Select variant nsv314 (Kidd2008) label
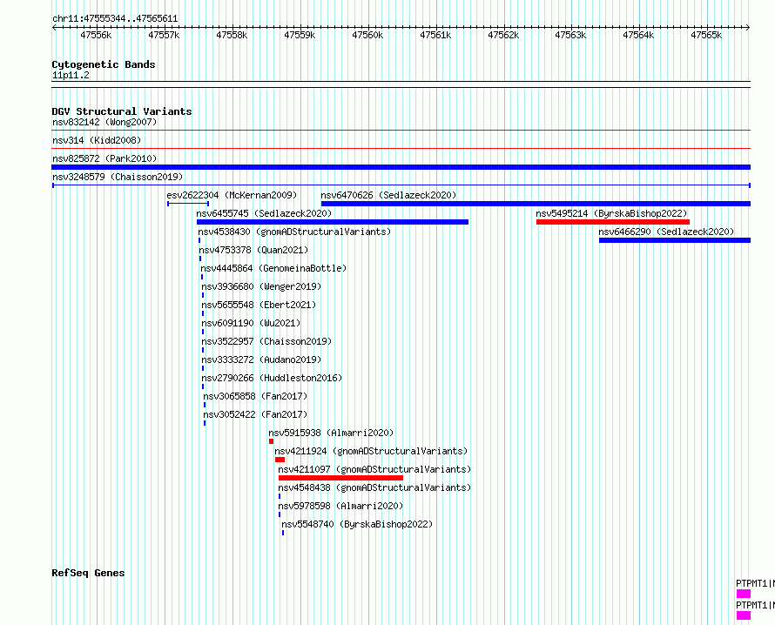 click(97, 140)
